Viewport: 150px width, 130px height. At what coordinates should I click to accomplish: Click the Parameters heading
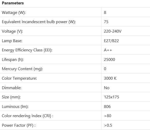[x=13, y=3]
